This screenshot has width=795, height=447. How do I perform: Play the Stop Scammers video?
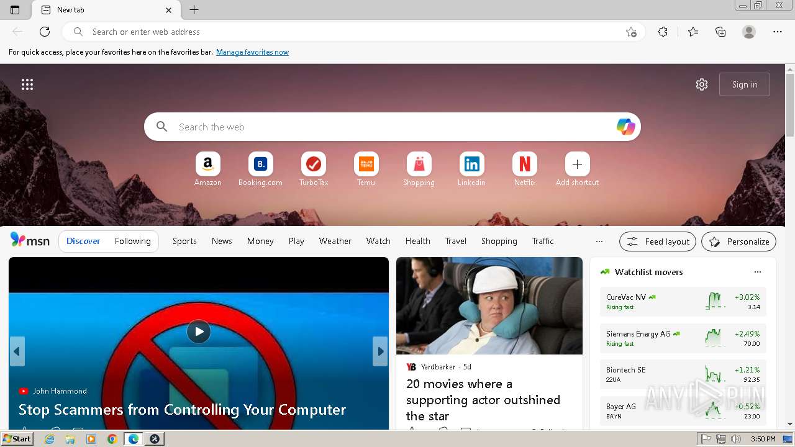point(199,332)
